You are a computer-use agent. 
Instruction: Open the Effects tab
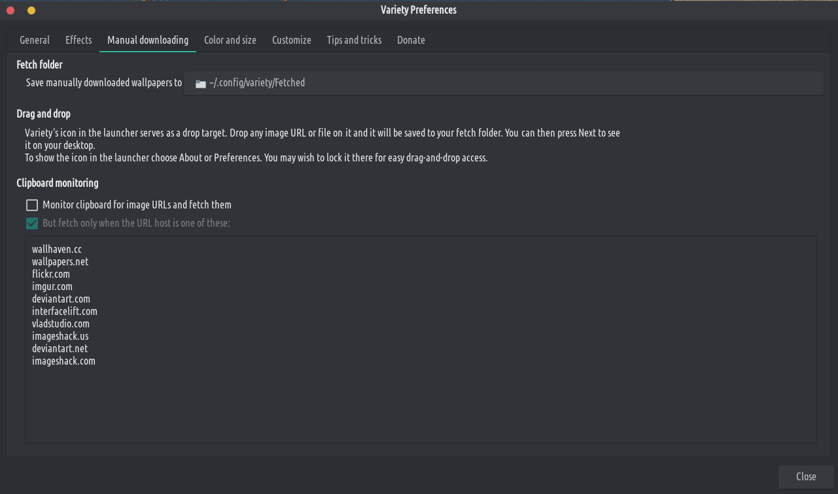(x=79, y=41)
